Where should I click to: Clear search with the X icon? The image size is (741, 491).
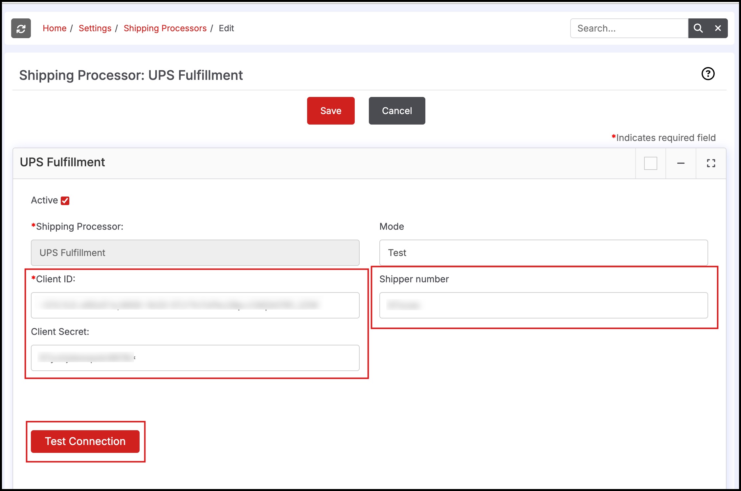[718, 29]
